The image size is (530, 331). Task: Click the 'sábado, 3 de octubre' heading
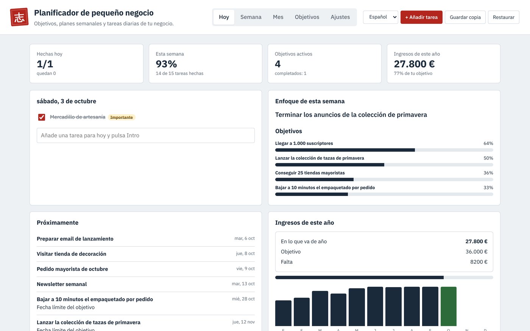(66, 101)
